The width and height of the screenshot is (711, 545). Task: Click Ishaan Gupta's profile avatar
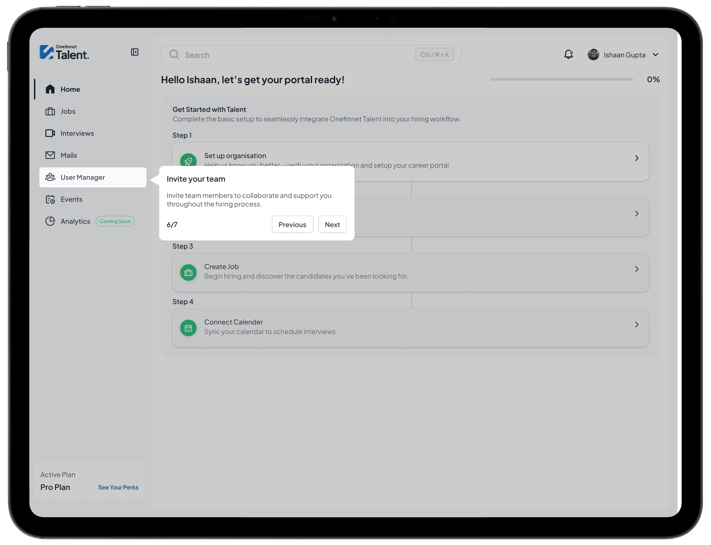(593, 55)
